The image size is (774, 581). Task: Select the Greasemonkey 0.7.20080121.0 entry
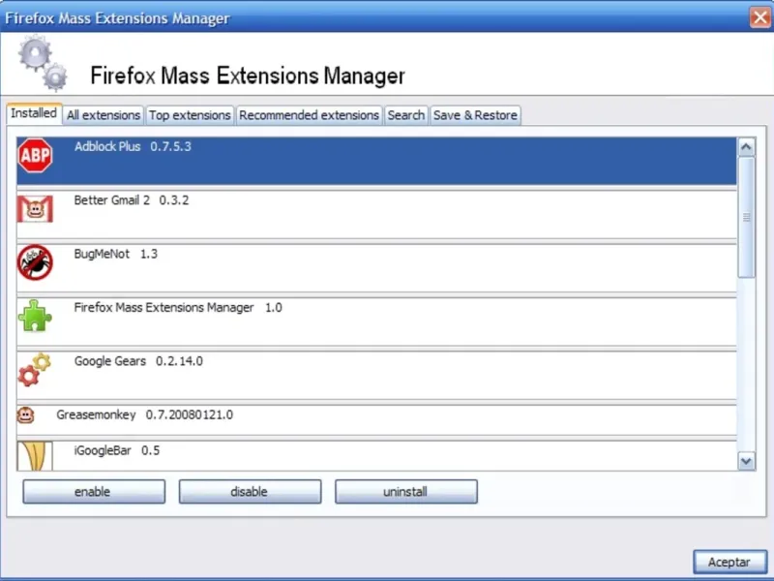tap(376, 420)
